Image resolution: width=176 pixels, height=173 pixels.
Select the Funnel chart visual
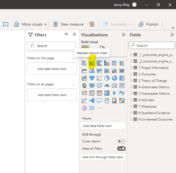click(92, 78)
